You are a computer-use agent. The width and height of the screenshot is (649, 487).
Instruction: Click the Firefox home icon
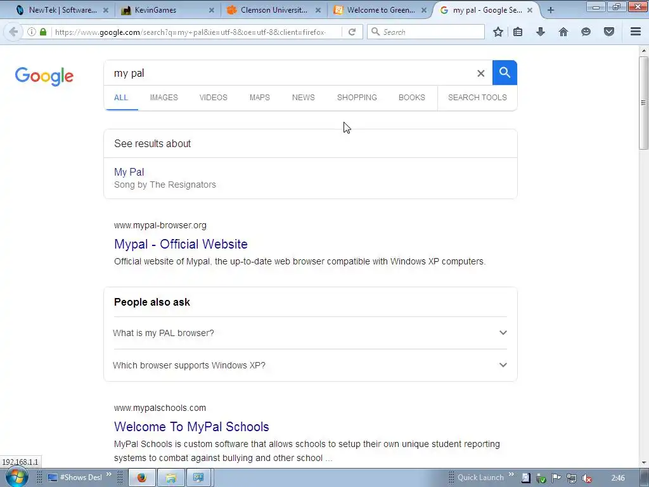(x=563, y=32)
